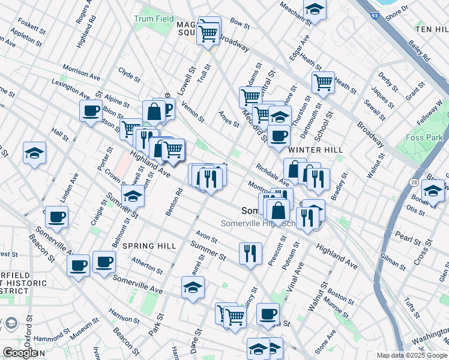449x360 pixels.
Task: Click the school marker near Laurel St
Action: pyautogui.click(x=193, y=287)
